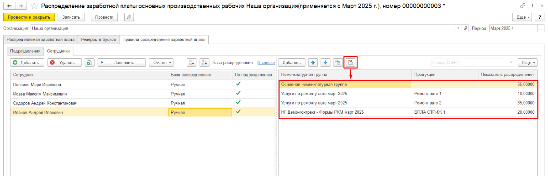The height and width of the screenshot is (176, 548).
Task: Click the copy-row icon in the employees toolbar
Action: click(89, 62)
